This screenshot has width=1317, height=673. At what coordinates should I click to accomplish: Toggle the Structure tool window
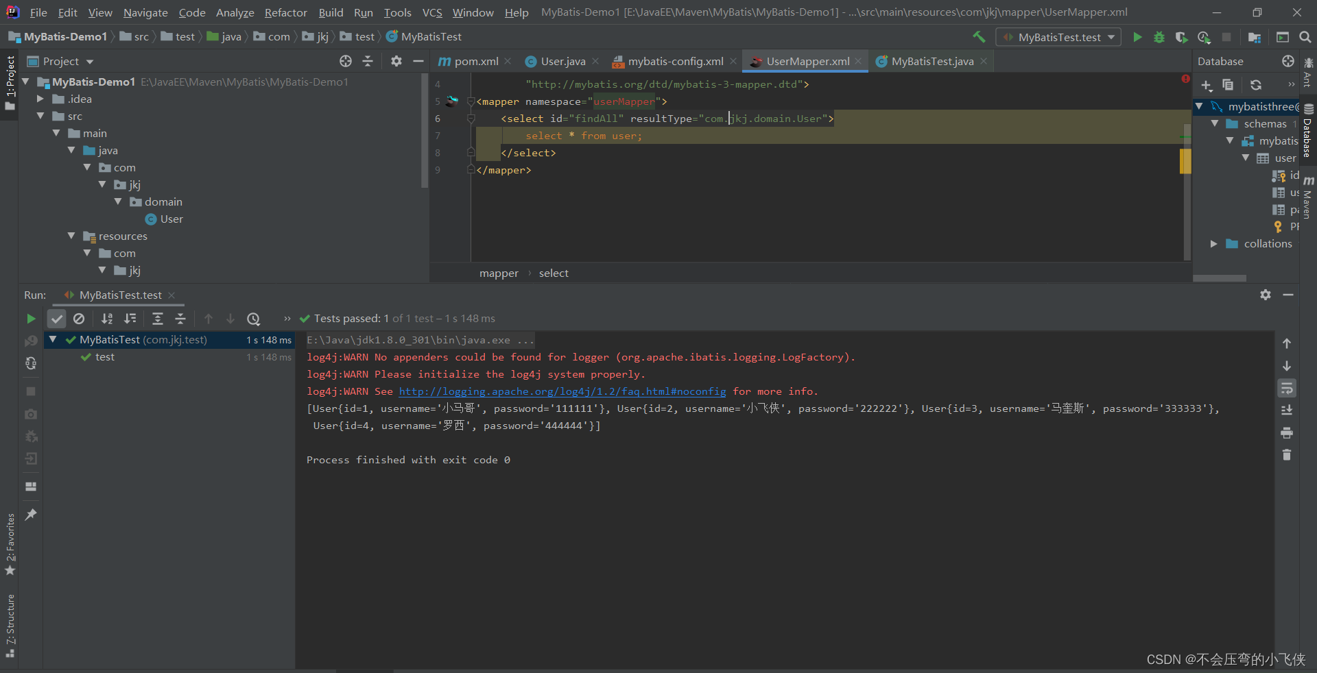pos(10,626)
